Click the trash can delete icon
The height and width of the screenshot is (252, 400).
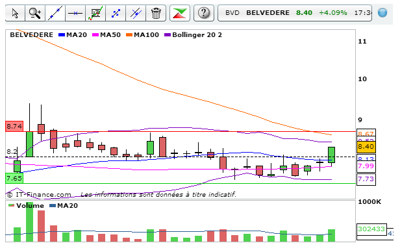pyautogui.click(x=156, y=13)
